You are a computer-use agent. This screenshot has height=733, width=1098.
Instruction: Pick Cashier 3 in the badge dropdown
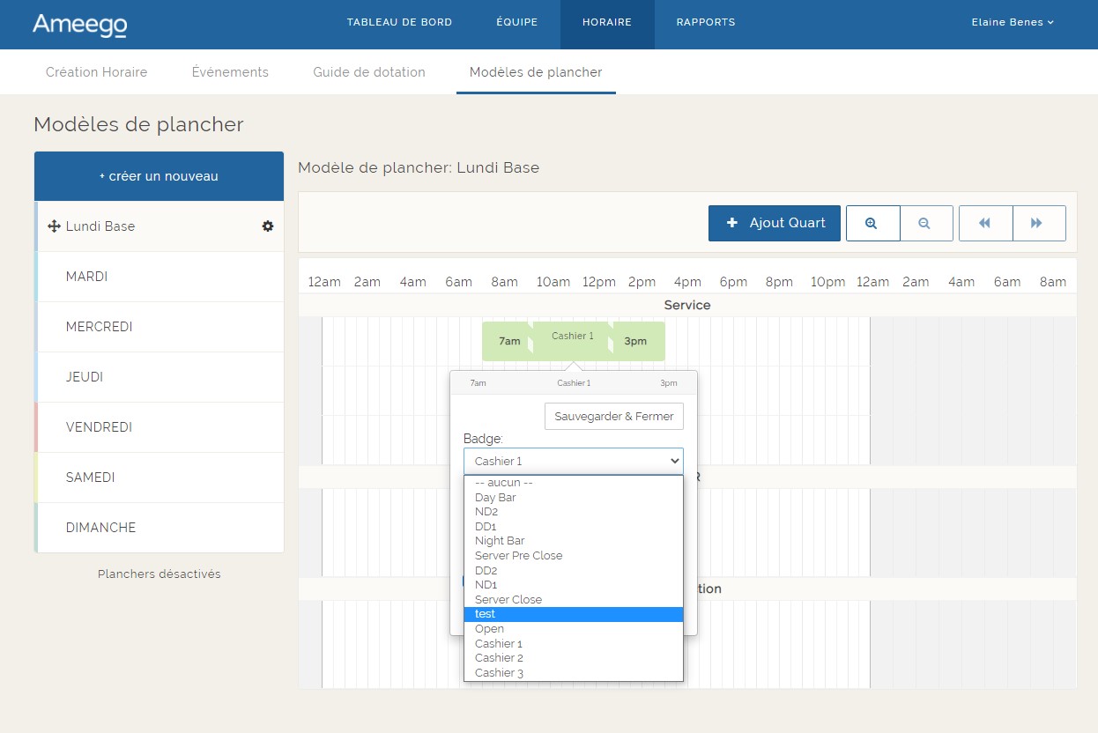coord(499,673)
